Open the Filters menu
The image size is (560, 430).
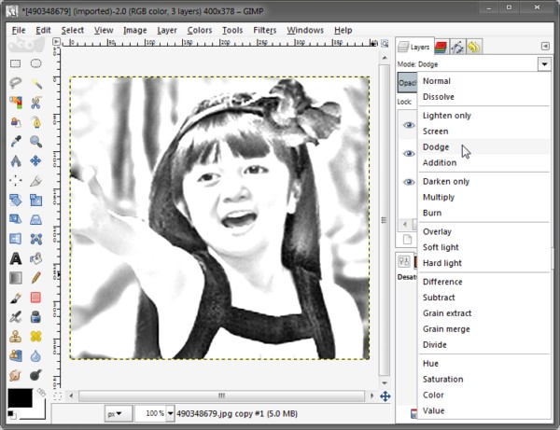pos(264,30)
